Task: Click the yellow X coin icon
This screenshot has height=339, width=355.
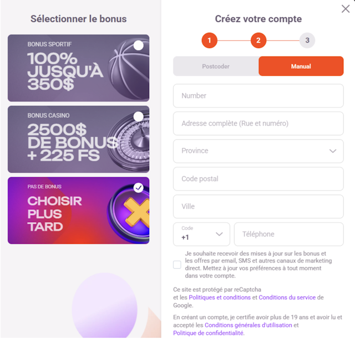Action: click(133, 213)
